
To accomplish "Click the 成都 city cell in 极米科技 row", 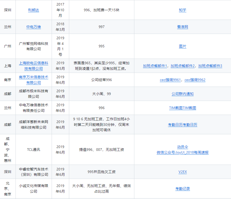I will [x=8, y=94].
